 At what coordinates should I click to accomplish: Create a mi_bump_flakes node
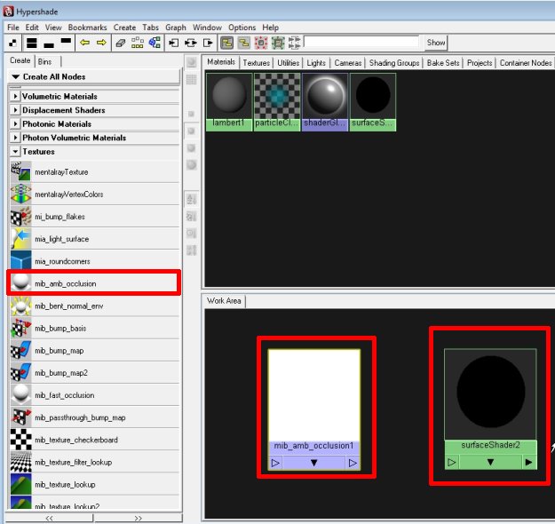click(94, 217)
